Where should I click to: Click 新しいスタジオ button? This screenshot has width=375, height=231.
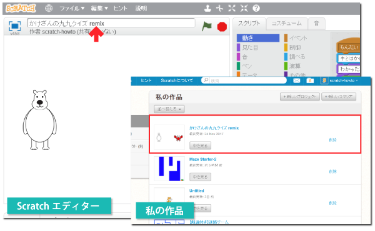(339, 97)
